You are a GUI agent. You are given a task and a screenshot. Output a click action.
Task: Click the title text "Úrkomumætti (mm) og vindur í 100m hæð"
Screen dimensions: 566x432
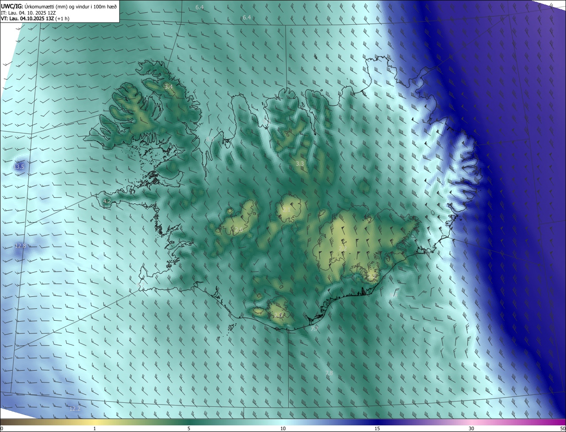pos(71,6)
